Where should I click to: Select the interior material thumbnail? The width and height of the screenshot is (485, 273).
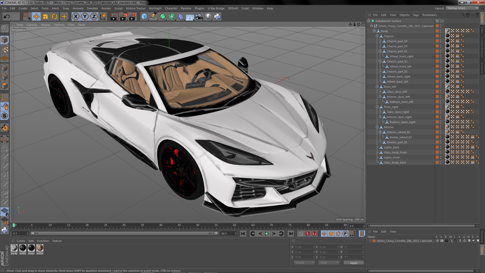[40, 248]
